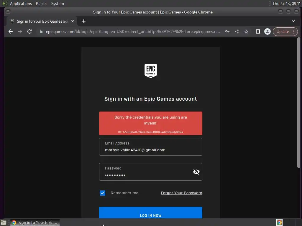Open a new browser tab
The image size is (302, 226).
[x=83, y=21]
